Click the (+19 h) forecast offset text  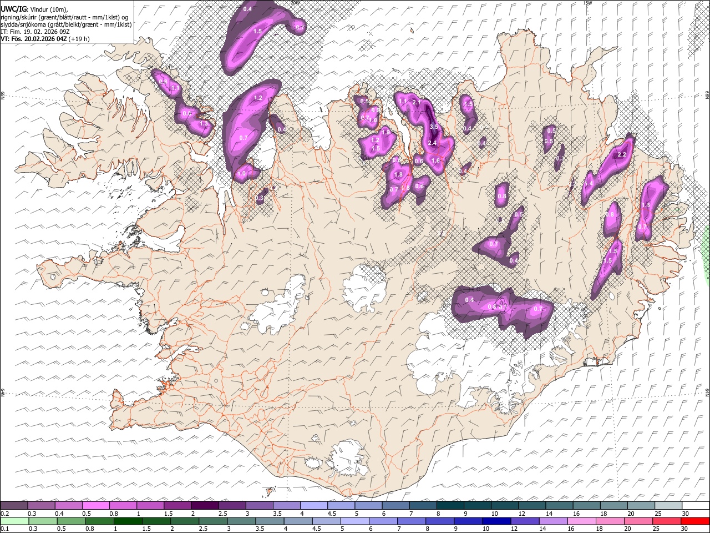[79, 39]
